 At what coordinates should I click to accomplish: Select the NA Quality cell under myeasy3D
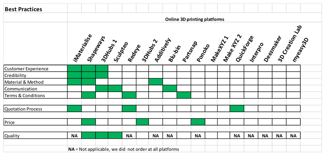click(293, 136)
